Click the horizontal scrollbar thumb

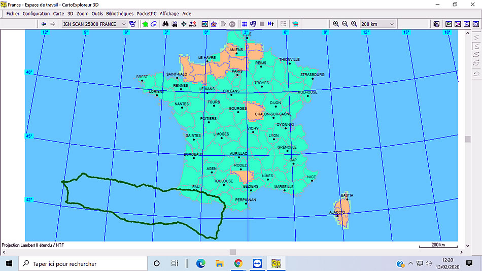(x=233, y=252)
